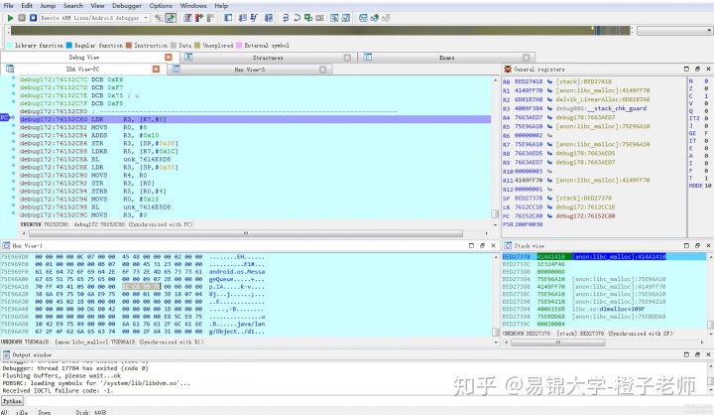Close the Hex View-3 tab
The image size is (714, 415).
click(x=323, y=69)
